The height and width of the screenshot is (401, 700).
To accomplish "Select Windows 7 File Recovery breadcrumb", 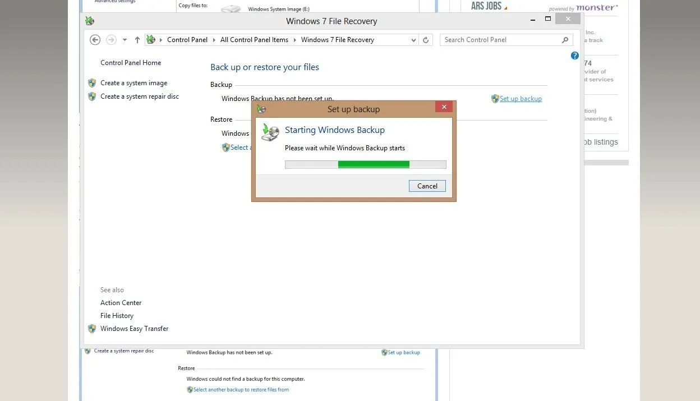I will [338, 40].
